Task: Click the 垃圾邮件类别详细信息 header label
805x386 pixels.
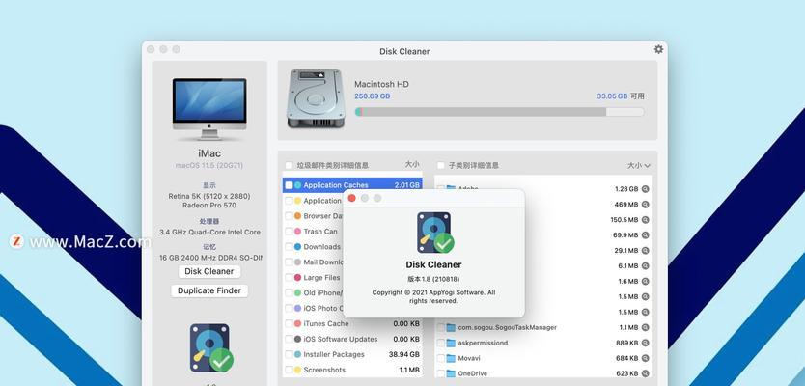Action: click(333, 165)
